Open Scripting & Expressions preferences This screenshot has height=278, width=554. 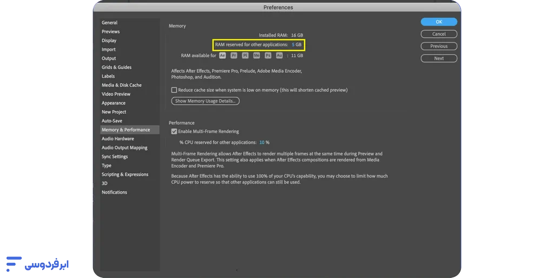tap(125, 174)
